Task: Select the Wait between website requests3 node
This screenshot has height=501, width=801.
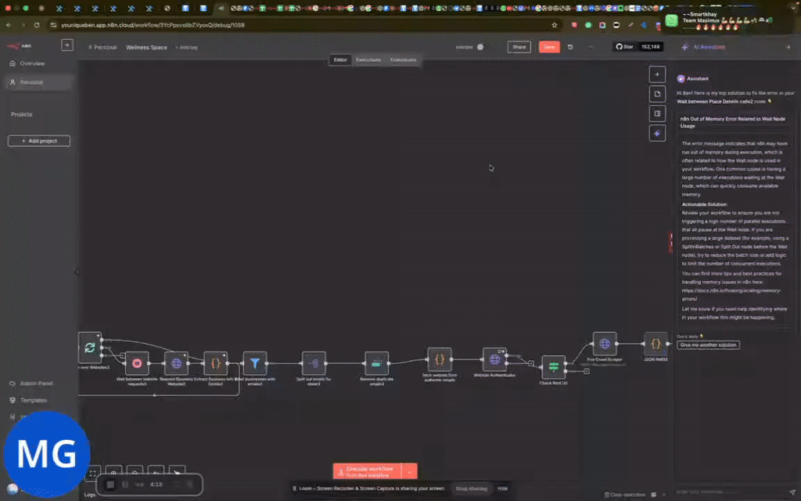Action: coord(137,363)
